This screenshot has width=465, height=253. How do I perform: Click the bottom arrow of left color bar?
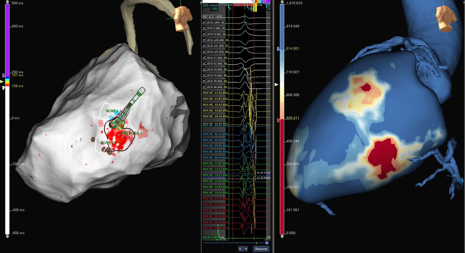[x=7, y=236]
